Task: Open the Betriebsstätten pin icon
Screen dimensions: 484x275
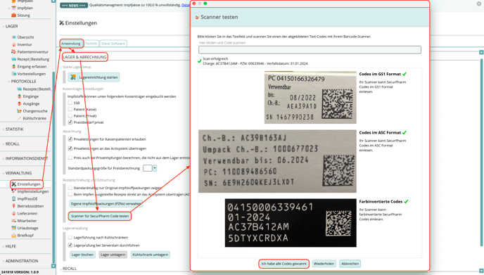Action: click(13, 206)
